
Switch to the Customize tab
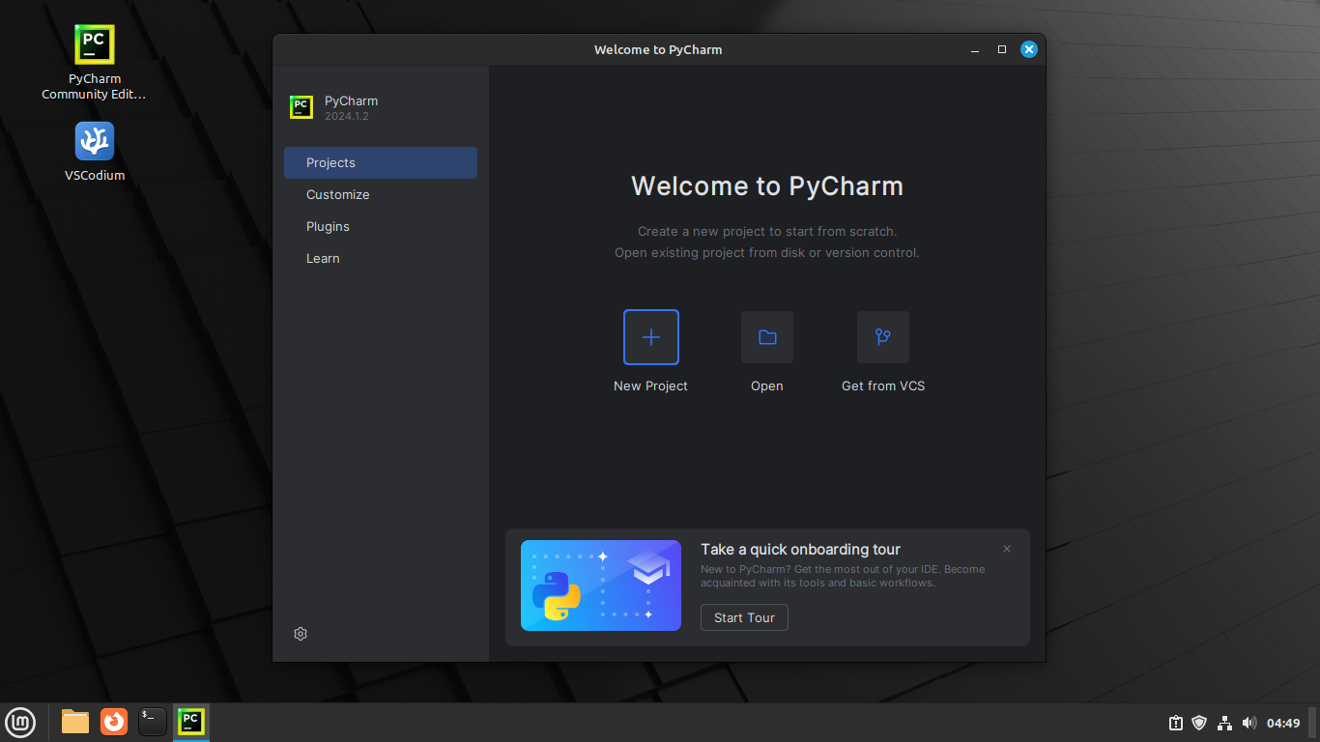click(381, 194)
